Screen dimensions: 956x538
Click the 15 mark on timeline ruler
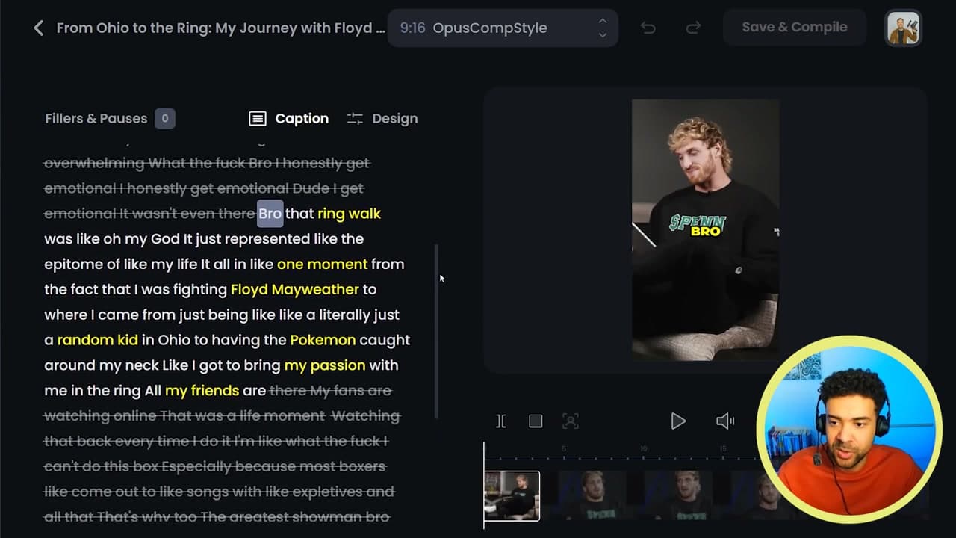tap(723, 449)
